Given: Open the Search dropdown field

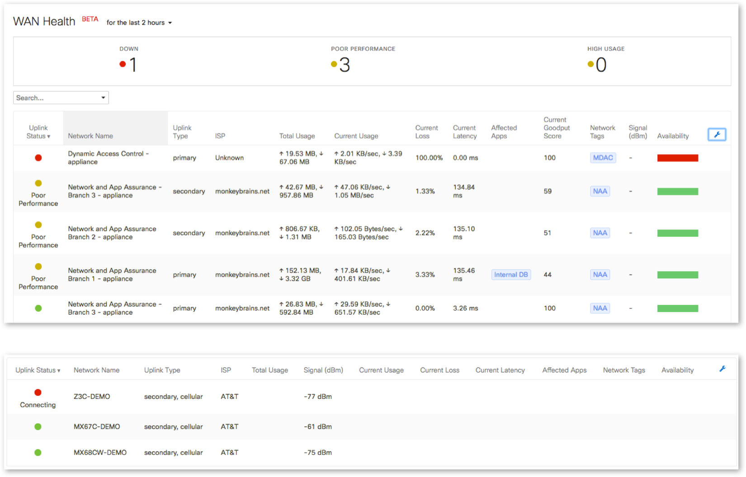Looking at the screenshot, I should [61, 98].
